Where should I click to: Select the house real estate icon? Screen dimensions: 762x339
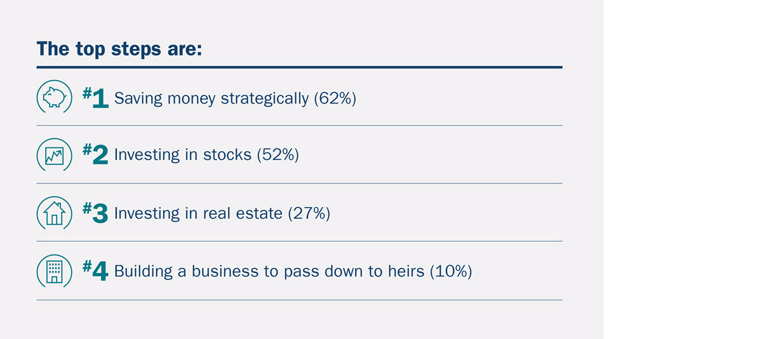[54, 214]
